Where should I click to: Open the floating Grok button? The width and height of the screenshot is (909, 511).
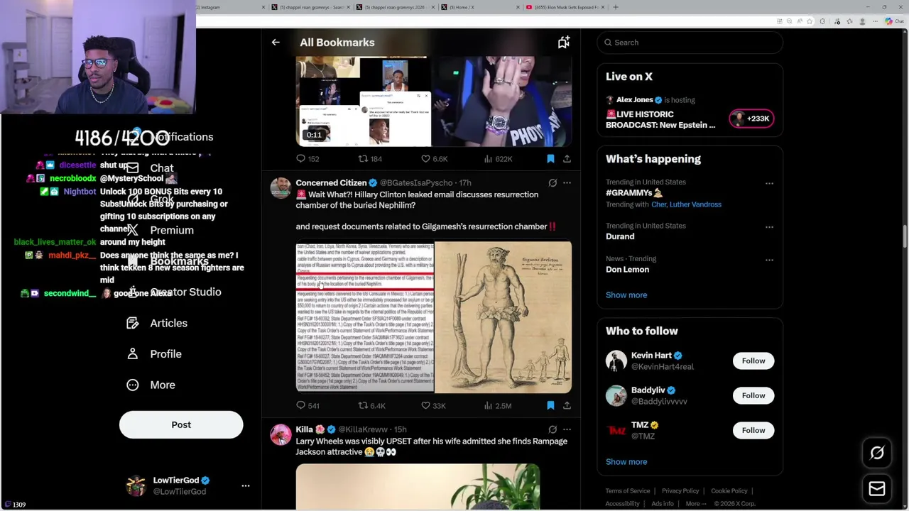tap(877, 453)
